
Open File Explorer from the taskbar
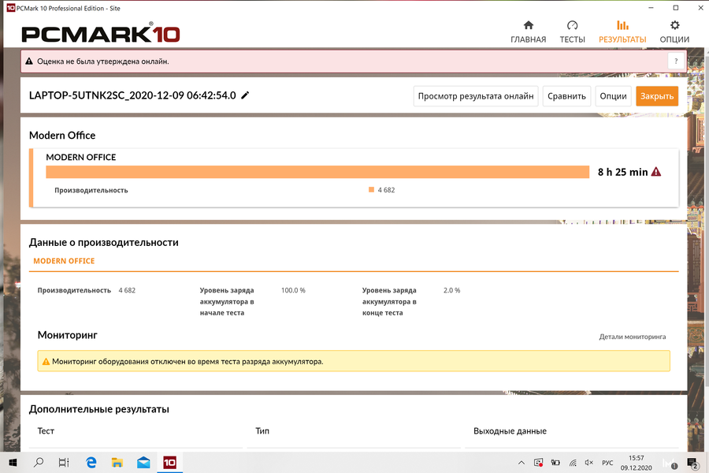coord(117,463)
